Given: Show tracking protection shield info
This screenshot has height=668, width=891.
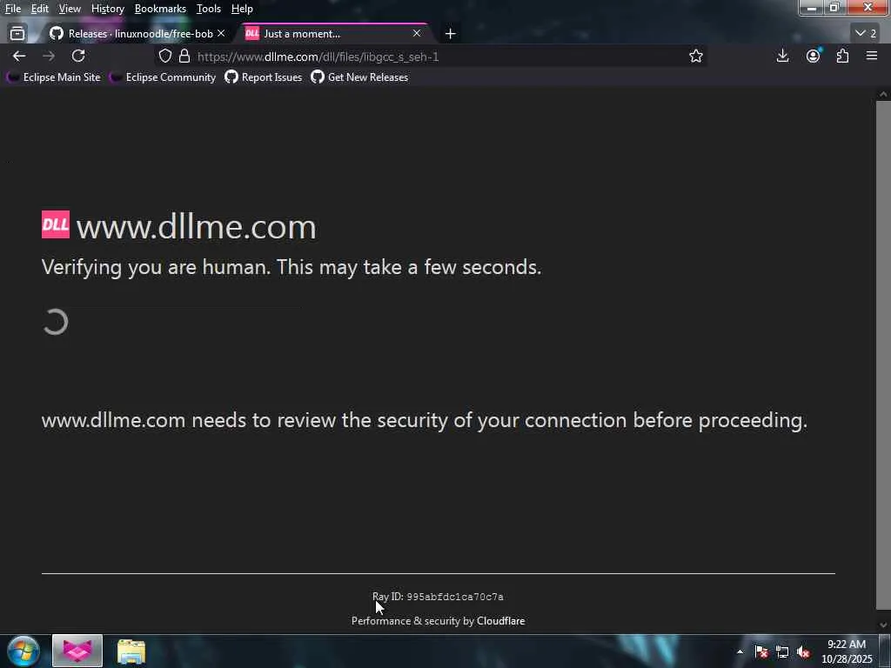Looking at the screenshot, I should tap(164, 56).
